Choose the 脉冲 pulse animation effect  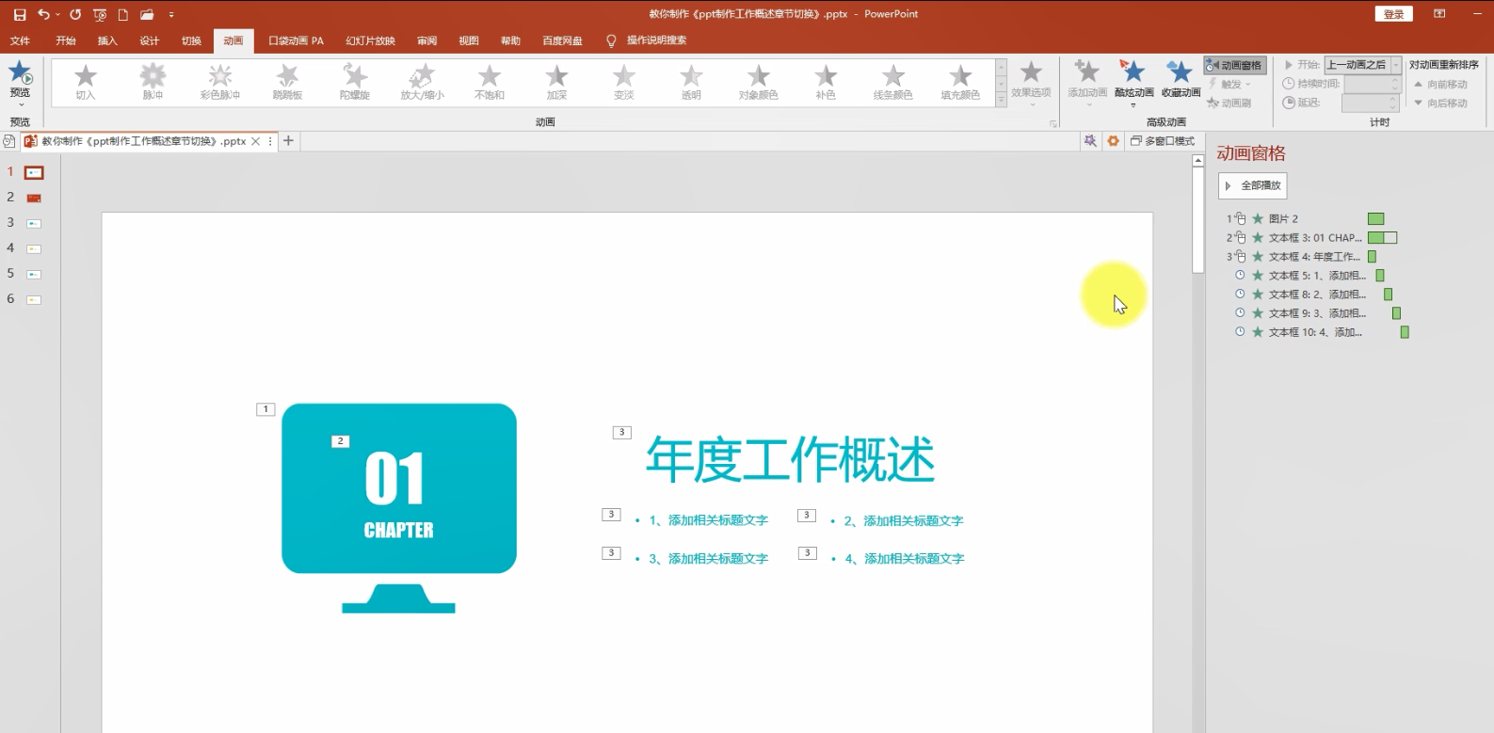(x=153, y=81)
